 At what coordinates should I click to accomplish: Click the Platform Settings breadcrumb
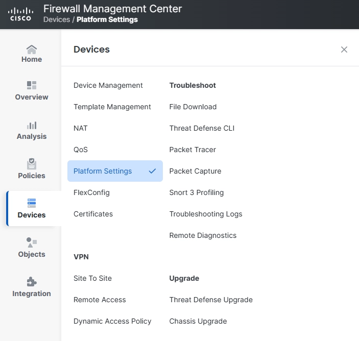coord(107,19)
